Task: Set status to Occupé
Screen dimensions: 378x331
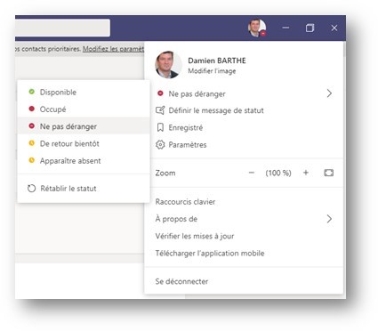Action: pyautogui.click(x=84, y=109)
